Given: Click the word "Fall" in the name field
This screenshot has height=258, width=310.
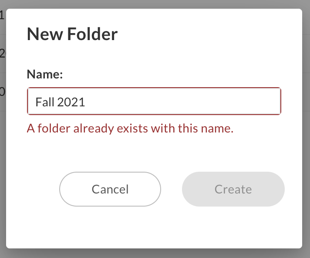Looking at the screenshot, I should 44,102.
